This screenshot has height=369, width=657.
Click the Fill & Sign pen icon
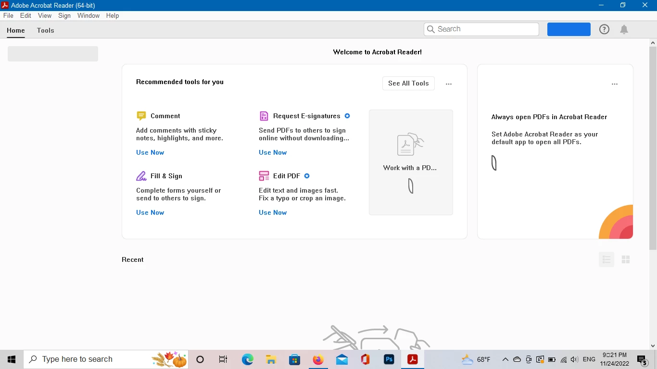141,176
